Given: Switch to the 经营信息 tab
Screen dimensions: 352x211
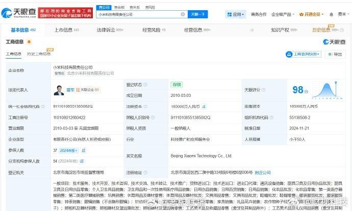Looking at the screenshot, I should coord(197,30).
